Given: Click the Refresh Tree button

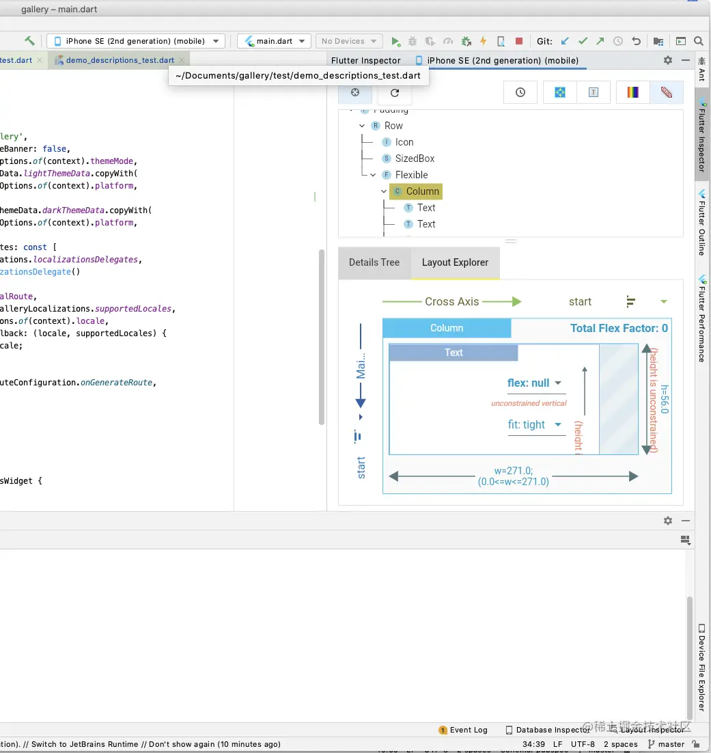Looking at the screenshot, I should click(395, 92).
